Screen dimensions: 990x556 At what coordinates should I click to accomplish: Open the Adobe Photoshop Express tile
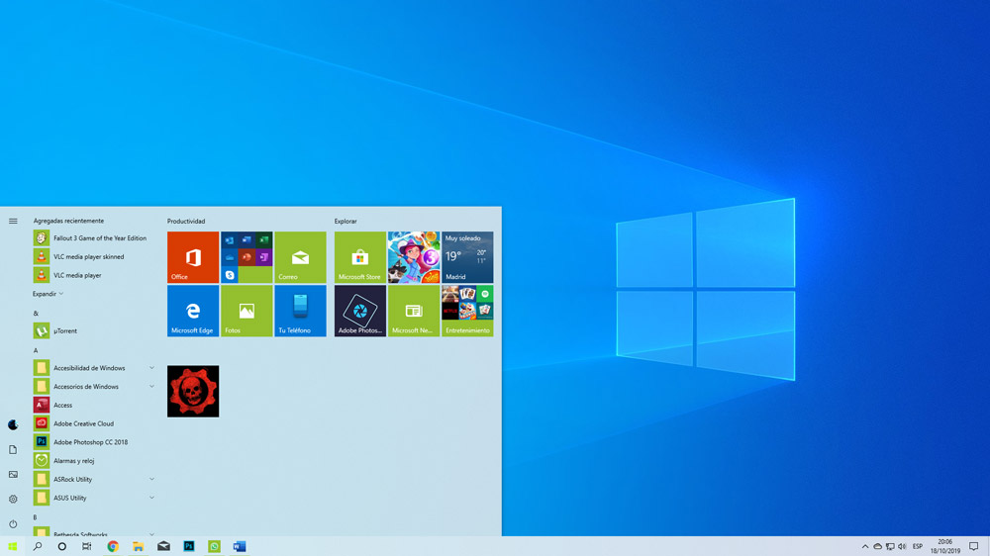click(359, 311)
